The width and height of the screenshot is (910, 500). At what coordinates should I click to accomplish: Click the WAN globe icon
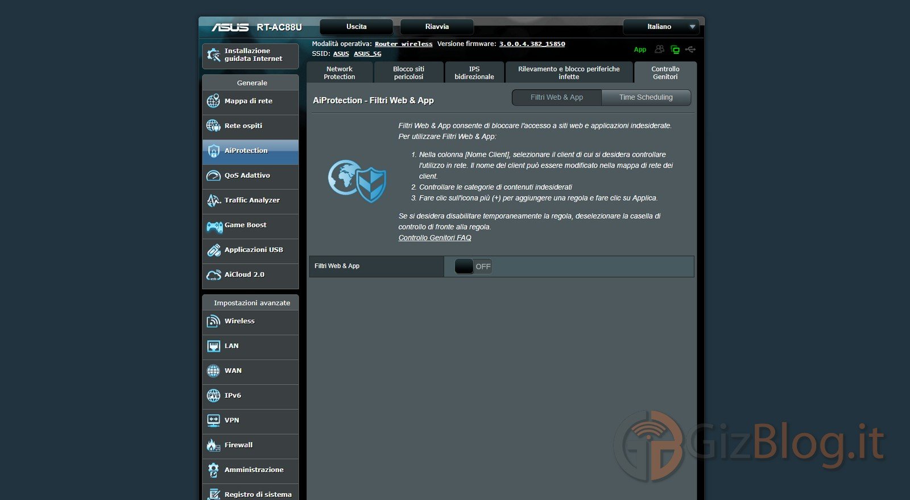[213, 371]
